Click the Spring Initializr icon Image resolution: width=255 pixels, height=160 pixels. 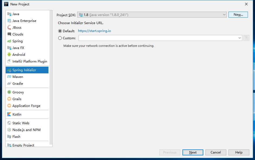tap(9, 70)
